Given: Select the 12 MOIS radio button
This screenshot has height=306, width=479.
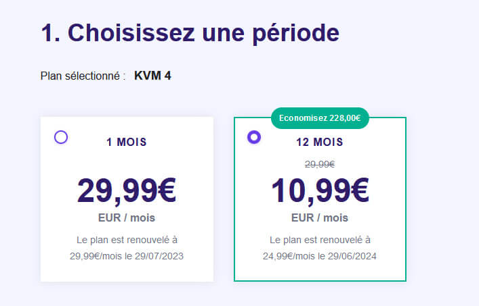Looking at the screenshot, I should tap(254, 137).
